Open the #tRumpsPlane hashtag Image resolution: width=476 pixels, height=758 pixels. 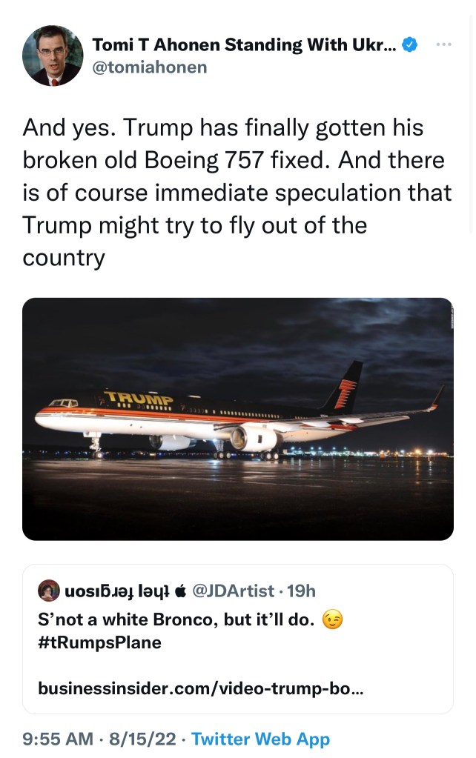(99, 642)
